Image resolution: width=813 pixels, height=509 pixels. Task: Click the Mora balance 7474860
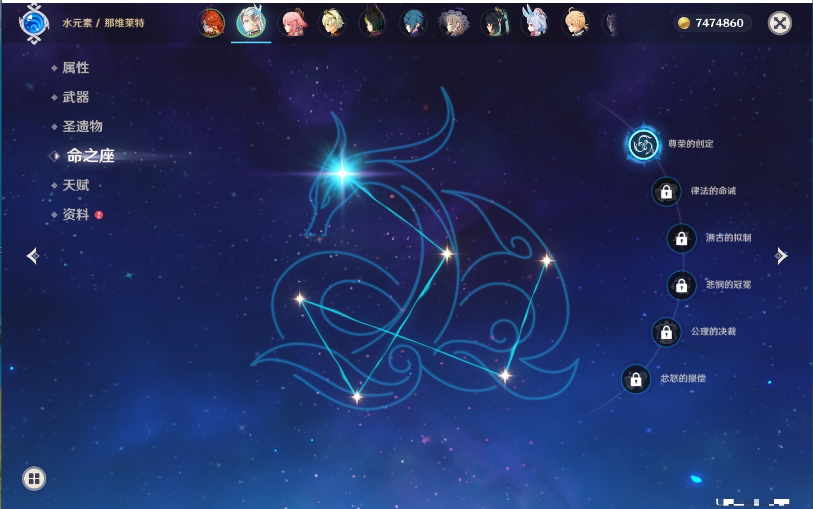[x=713, y=23]
